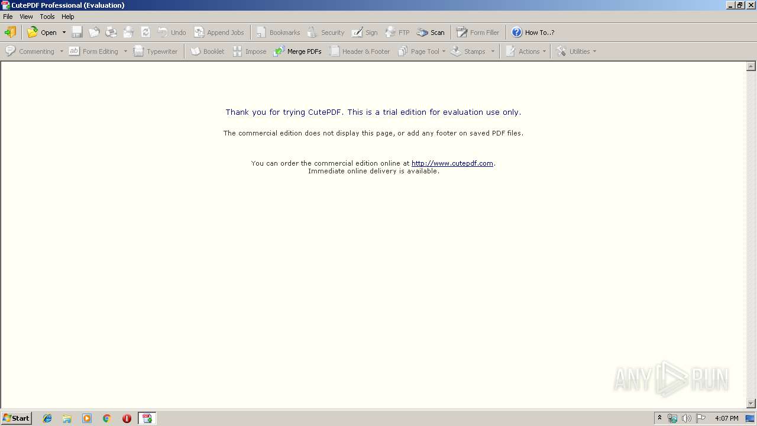Open the Help menu
757x426 pixels.
click(x=68, y=17)
